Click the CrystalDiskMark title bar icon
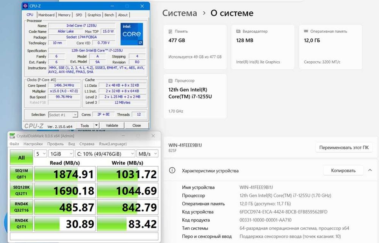 point(12,136)
